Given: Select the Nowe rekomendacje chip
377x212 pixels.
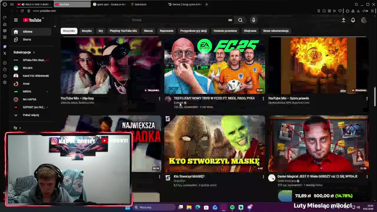Looking at the screenshot, I should point(276,31).
